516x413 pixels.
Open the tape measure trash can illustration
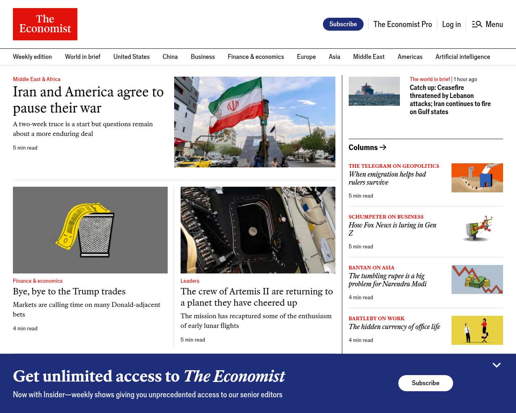pyautogui.click(x=90, y=230)
